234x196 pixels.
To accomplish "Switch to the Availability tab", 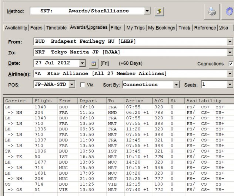I will click(x=16, y=28).
